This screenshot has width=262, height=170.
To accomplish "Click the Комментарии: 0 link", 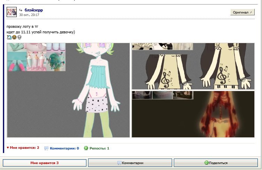I will [64, 148].
